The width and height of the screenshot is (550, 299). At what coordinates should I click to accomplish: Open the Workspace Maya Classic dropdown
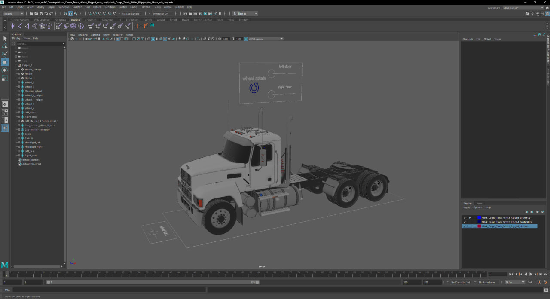523,8
